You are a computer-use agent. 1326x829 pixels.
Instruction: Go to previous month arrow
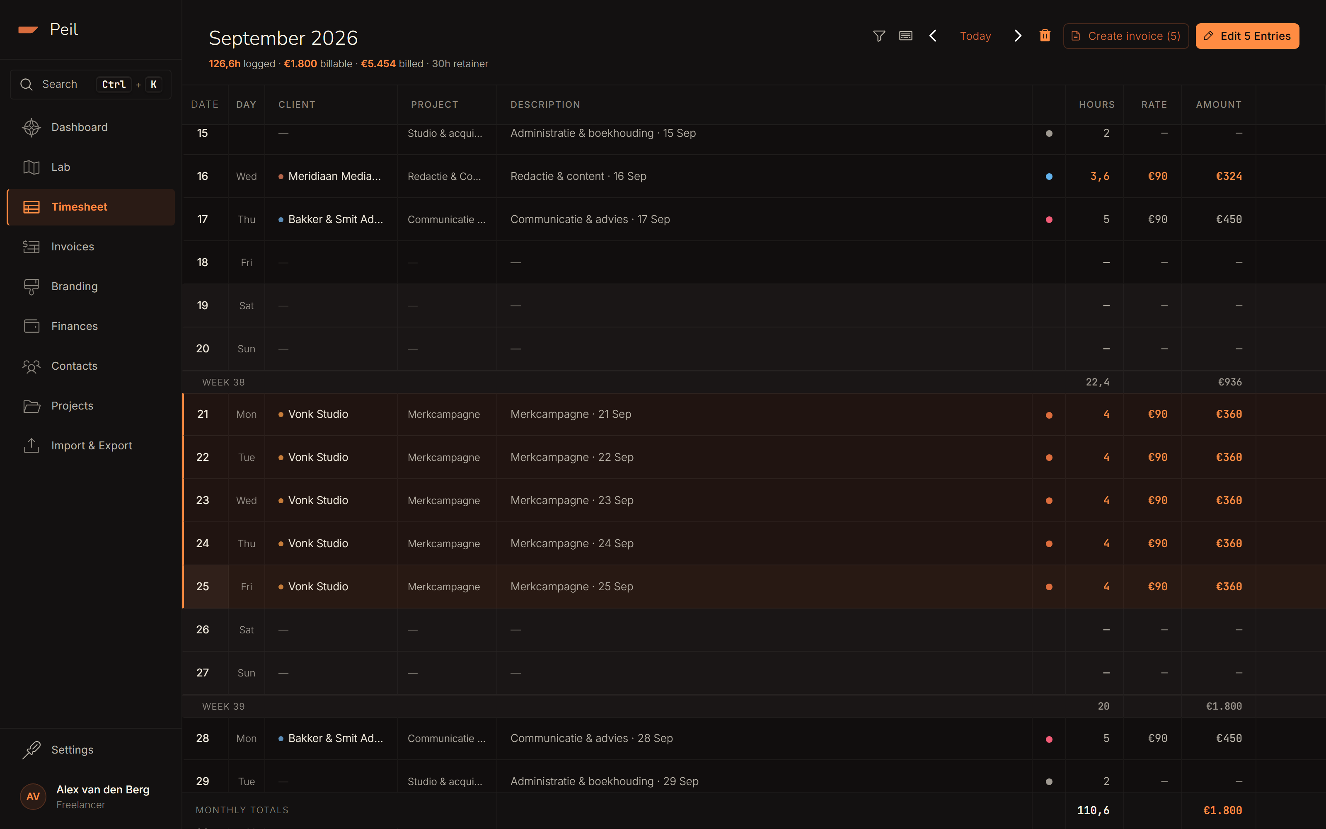tap(933, 36)
